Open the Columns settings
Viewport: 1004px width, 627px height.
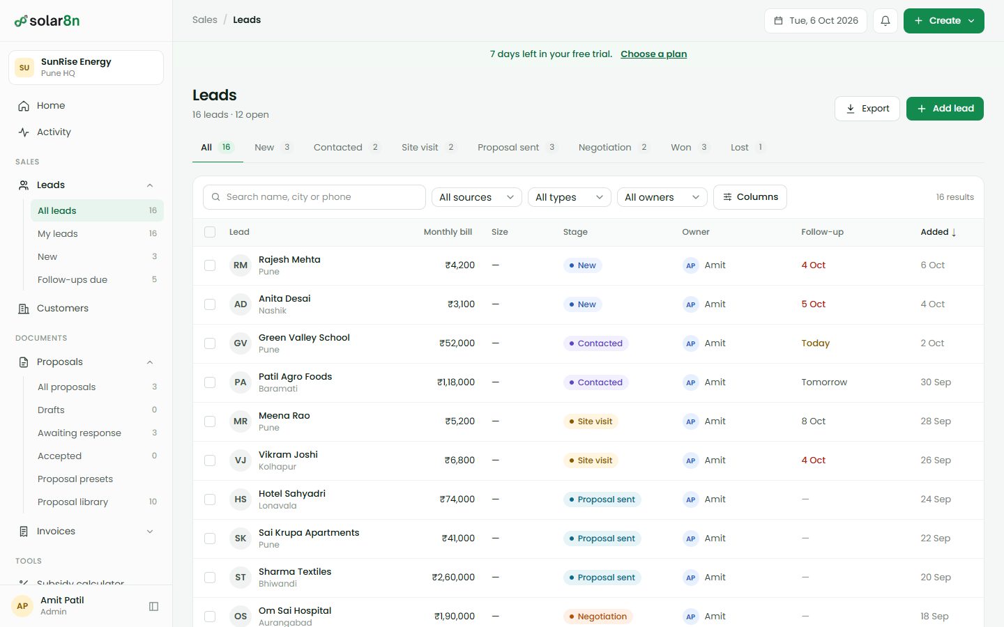pyautogui.click(x=750, y=197)
